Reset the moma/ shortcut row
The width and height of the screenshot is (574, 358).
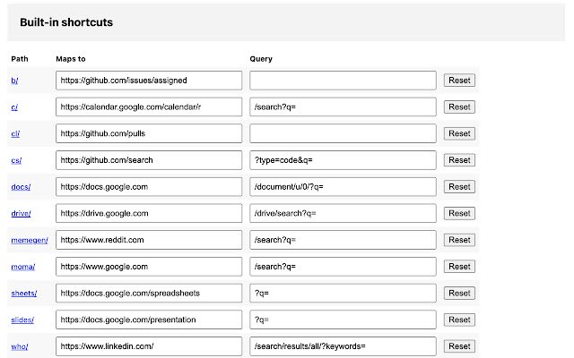pyautogui.click(x=459, y=267)
